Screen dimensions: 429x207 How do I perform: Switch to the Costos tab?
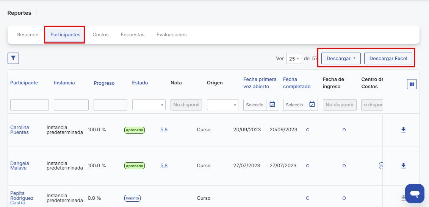click(x=100, y=35)
